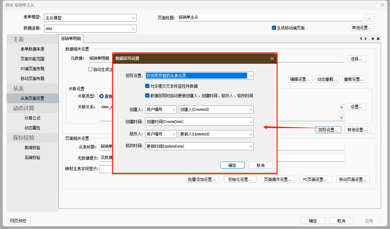
Task: Switch to the 报销单明细 tab
Action: 71,38
